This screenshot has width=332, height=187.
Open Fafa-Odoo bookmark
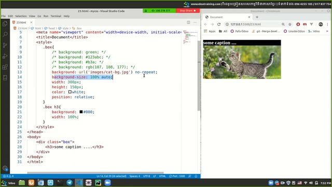pos(239,31)
